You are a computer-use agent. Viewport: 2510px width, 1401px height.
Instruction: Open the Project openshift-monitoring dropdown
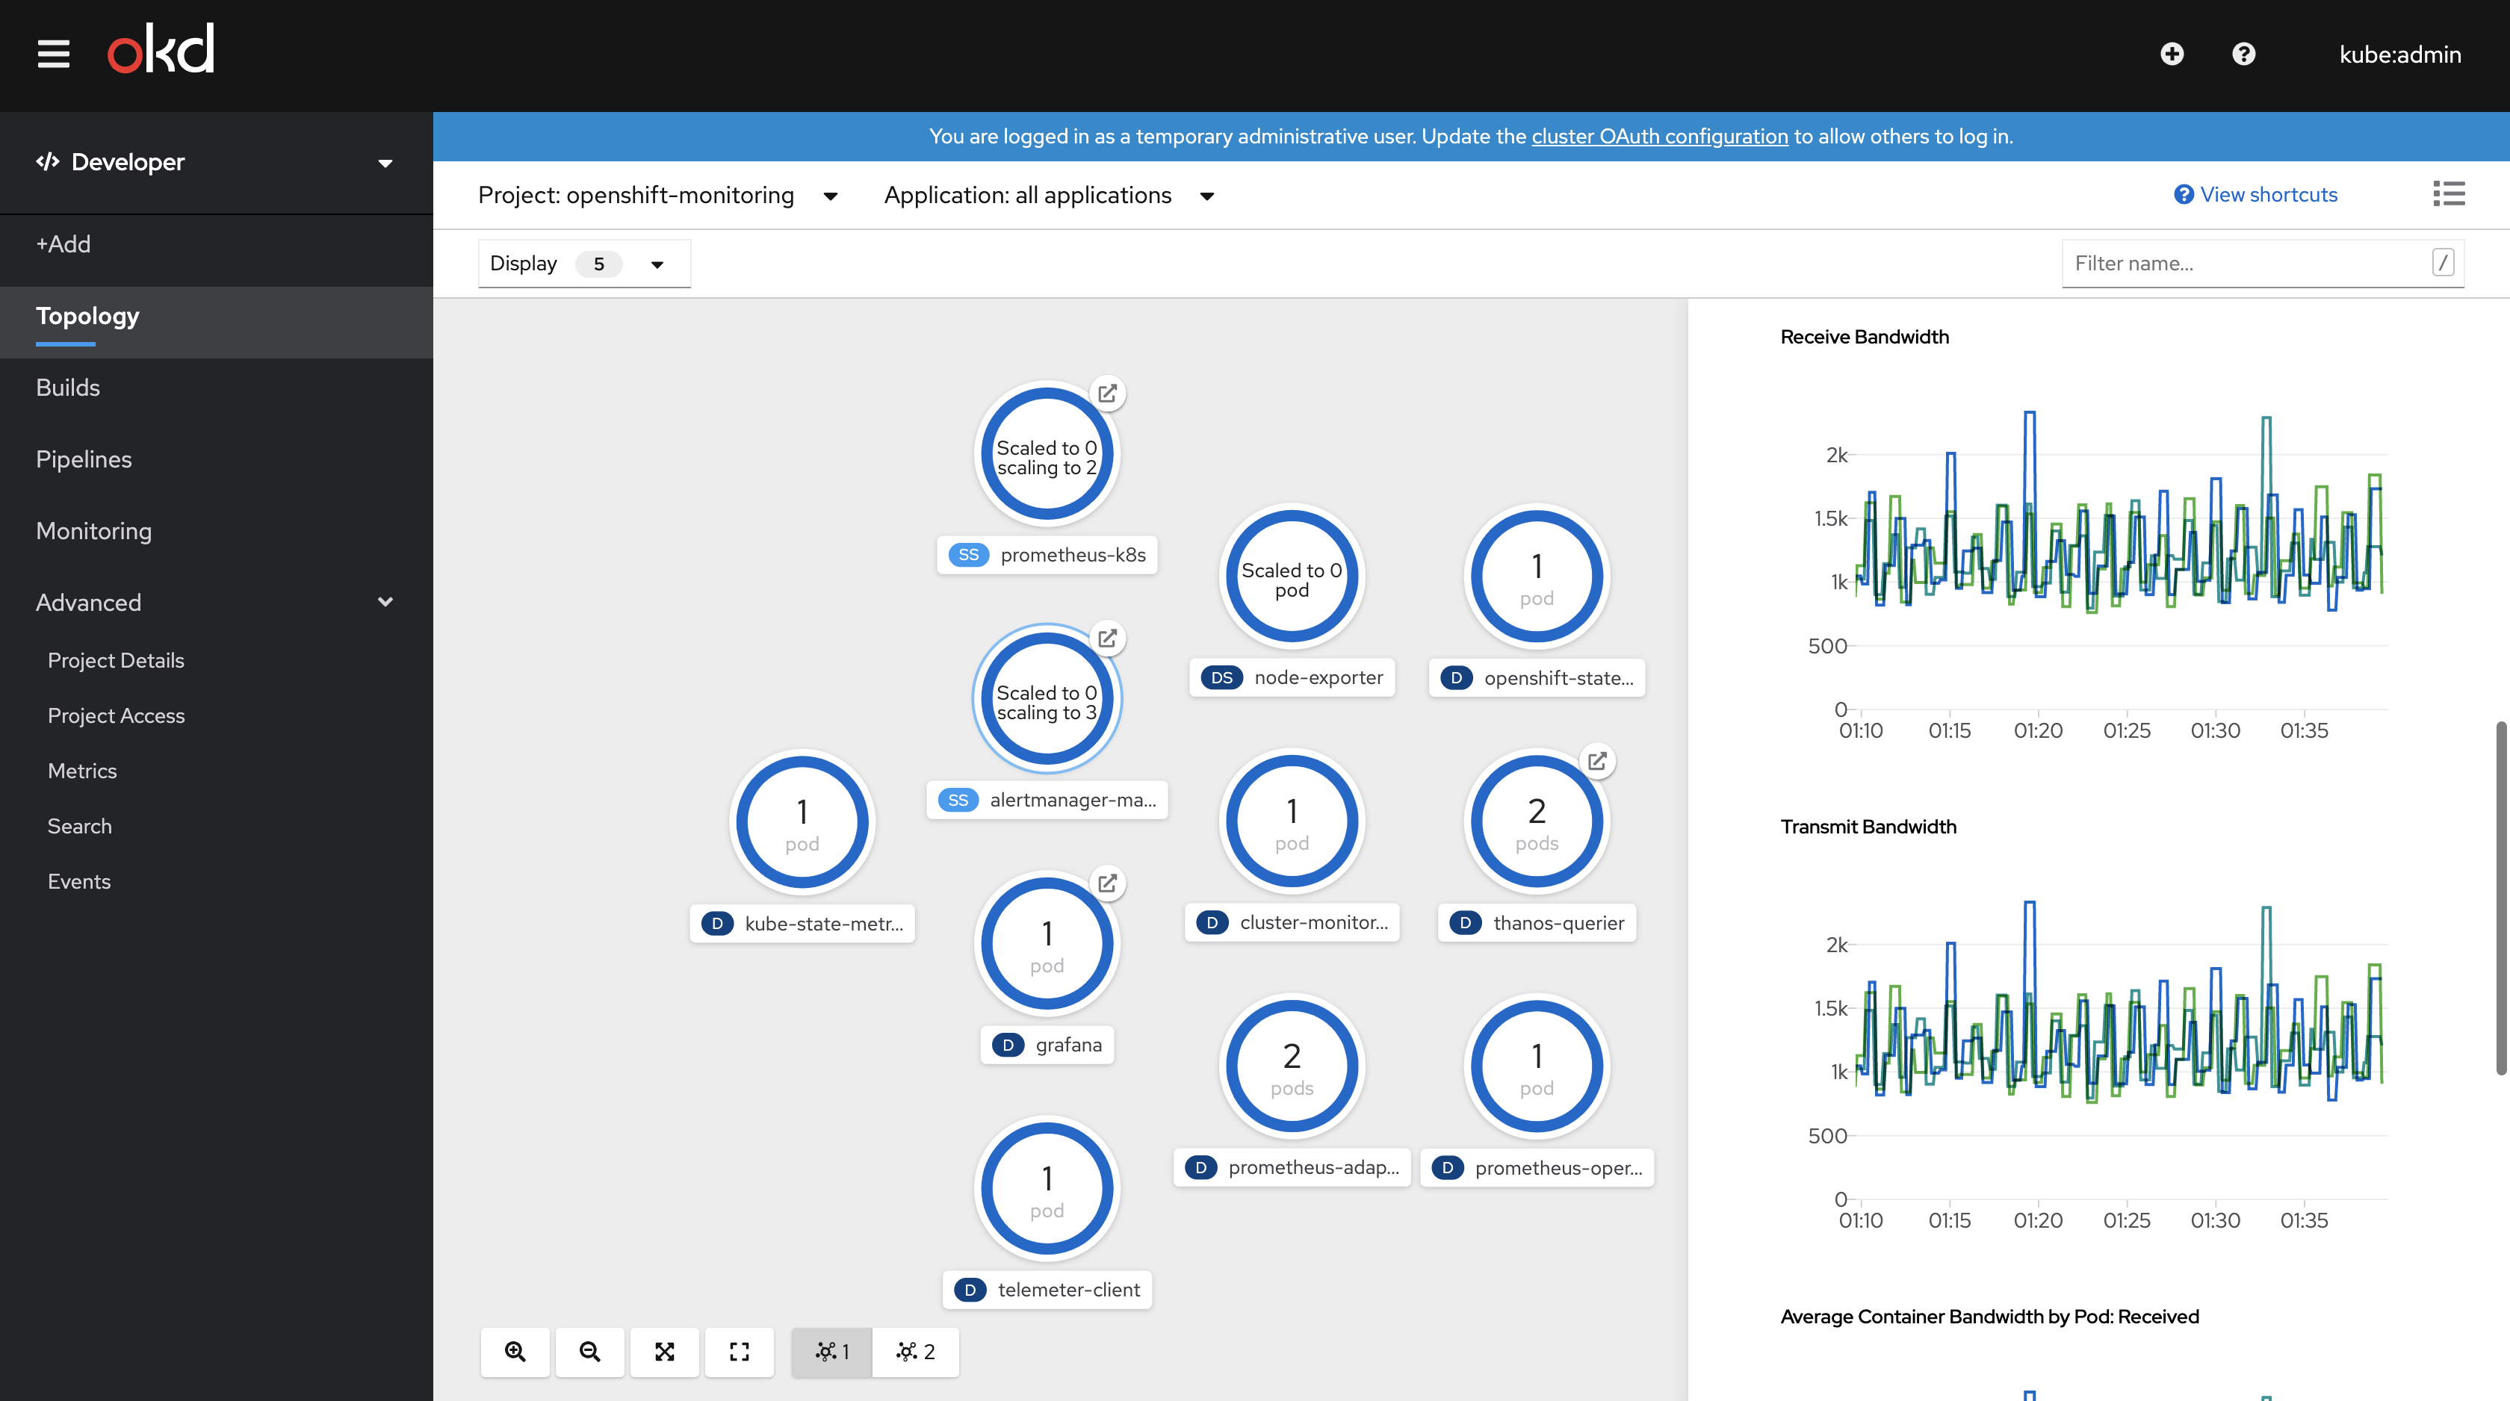[657, 196]
